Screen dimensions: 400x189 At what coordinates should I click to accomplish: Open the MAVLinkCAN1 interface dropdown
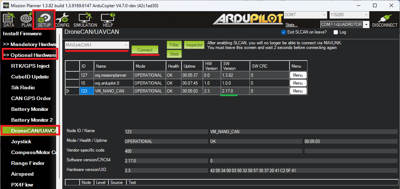pos(97,45)
